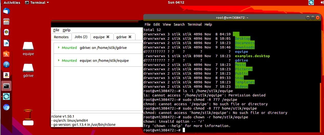Viewport: 324px width, 135px height.
Task: Open the Terminal menu in terminal menubar
Action: pyautogui.click(x=195, y=24)
